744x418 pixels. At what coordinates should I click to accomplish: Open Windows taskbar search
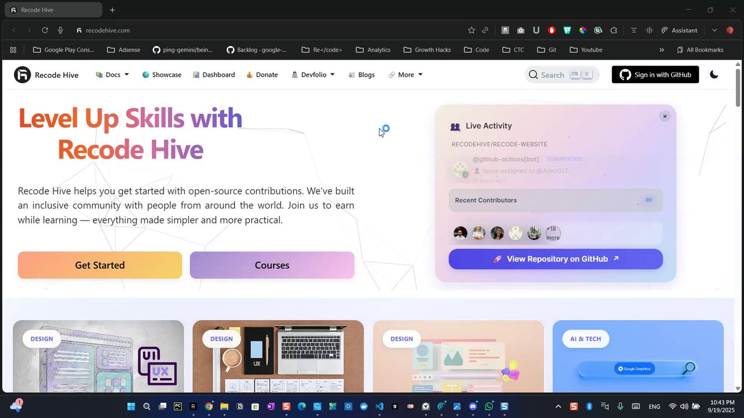146,406
